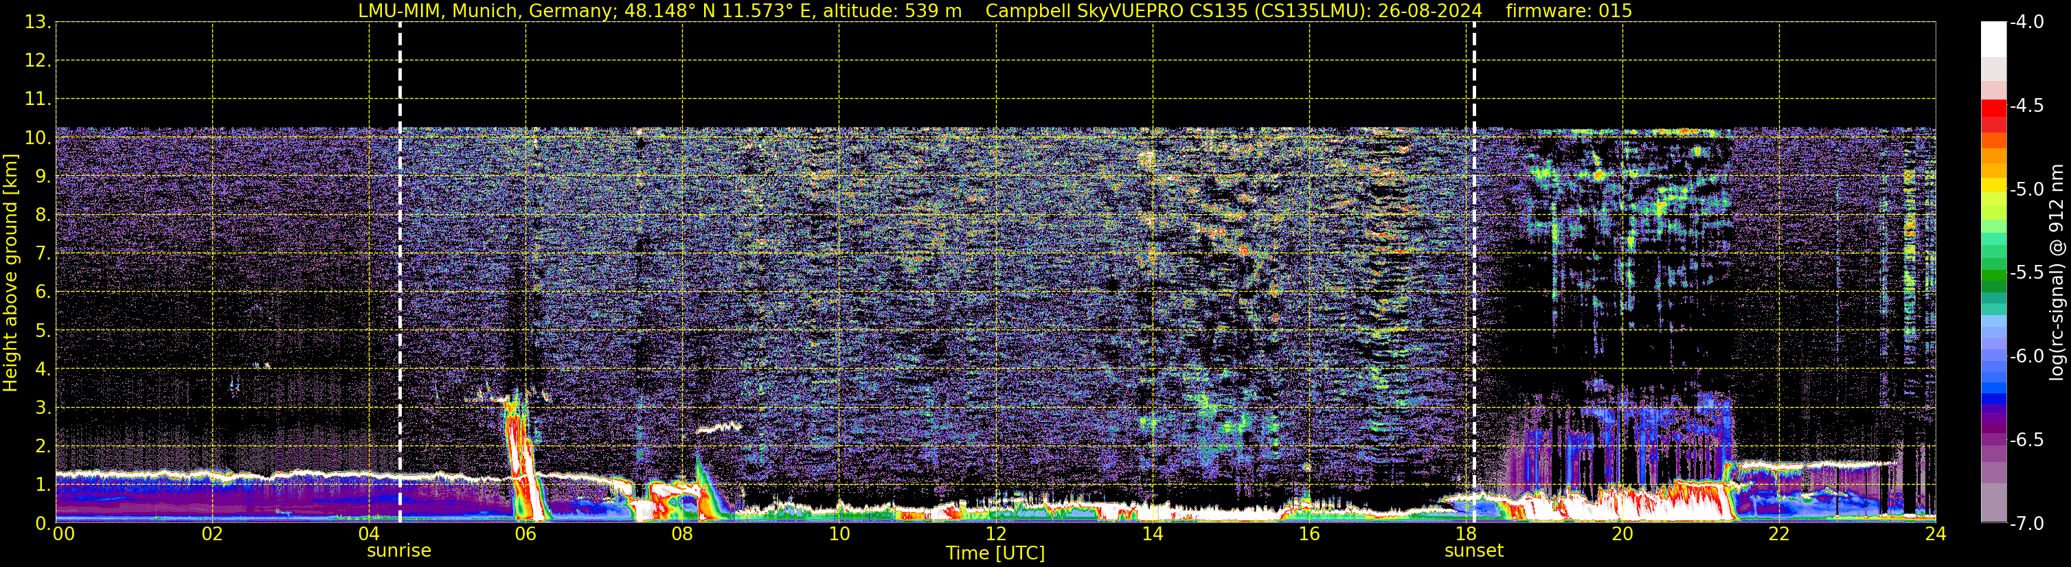
Task: Click the '-6.5' colorbar tick label
Action: tap(2026, 440)
